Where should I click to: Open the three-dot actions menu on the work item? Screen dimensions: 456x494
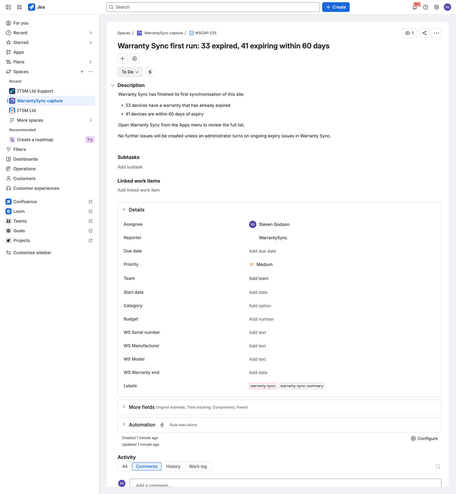click(436, 33)
